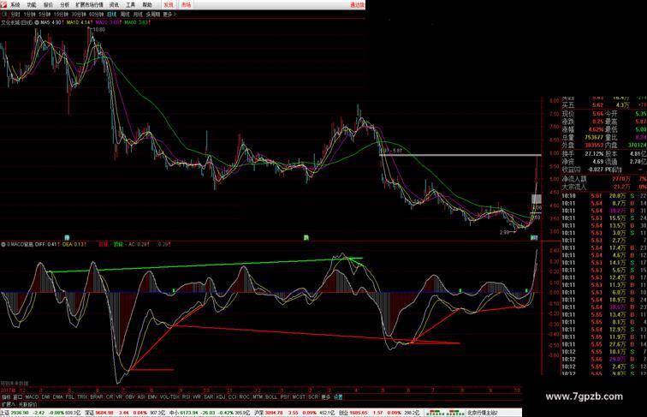Switch to the 分时 period tab
The height and width of the screenshot is (417, 647).
click(15, 14)
